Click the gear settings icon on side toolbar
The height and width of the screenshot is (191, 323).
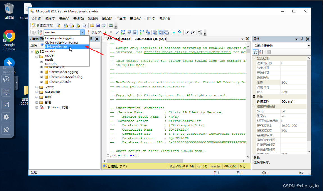[6, 117]
